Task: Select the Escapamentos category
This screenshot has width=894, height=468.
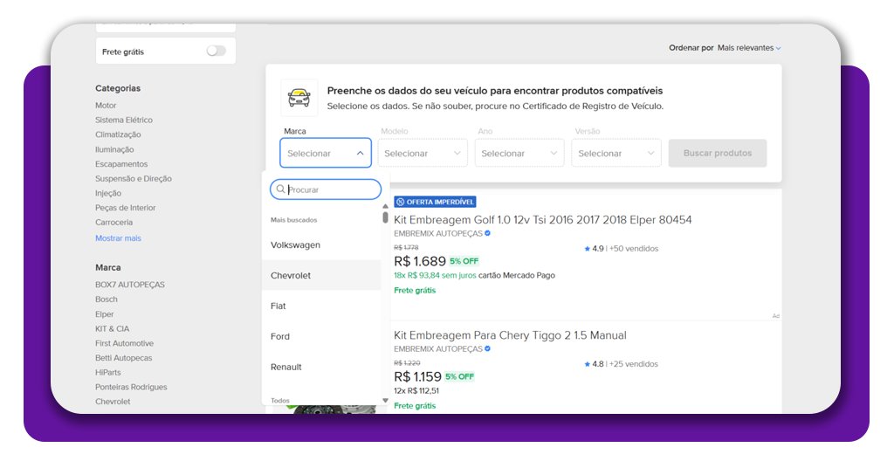Action: (x=121, y=163)
